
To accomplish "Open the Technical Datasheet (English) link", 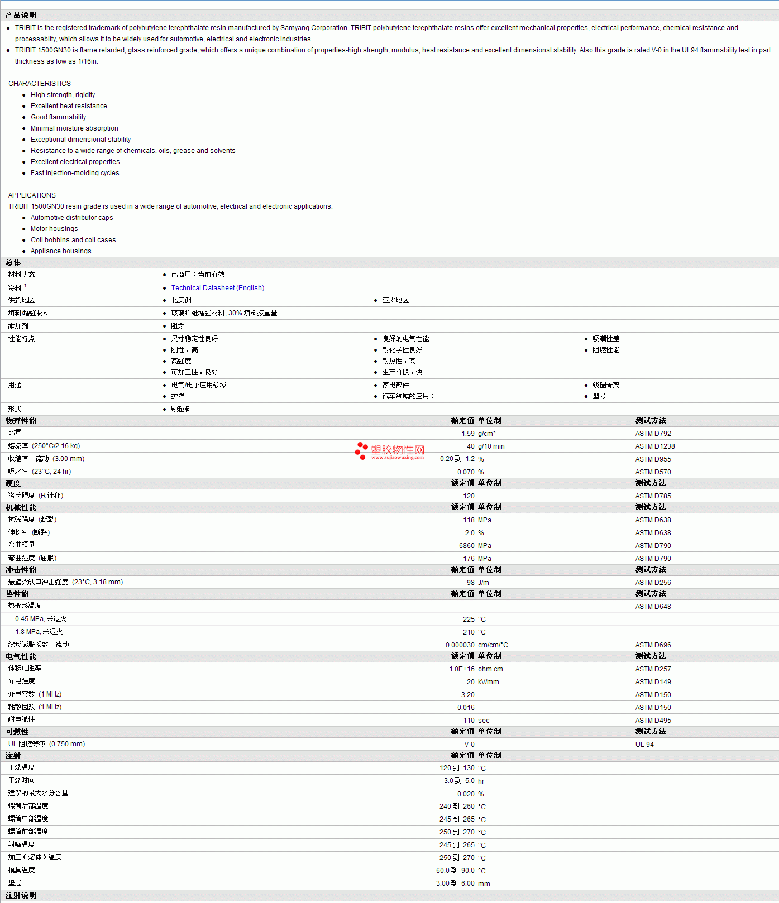I will tap(217, 288).
